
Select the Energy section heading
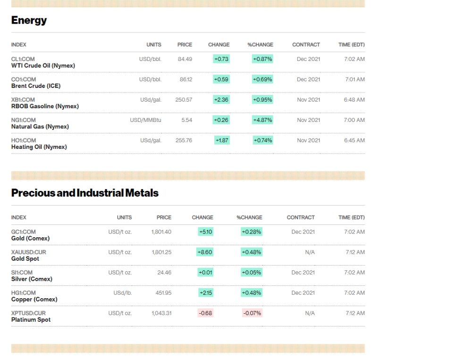[29, 20]
